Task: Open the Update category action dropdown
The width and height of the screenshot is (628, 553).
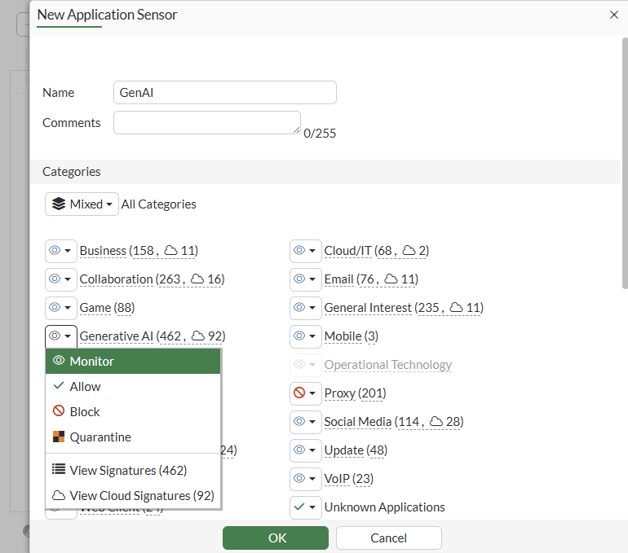Action: click(x=312, y=450)
